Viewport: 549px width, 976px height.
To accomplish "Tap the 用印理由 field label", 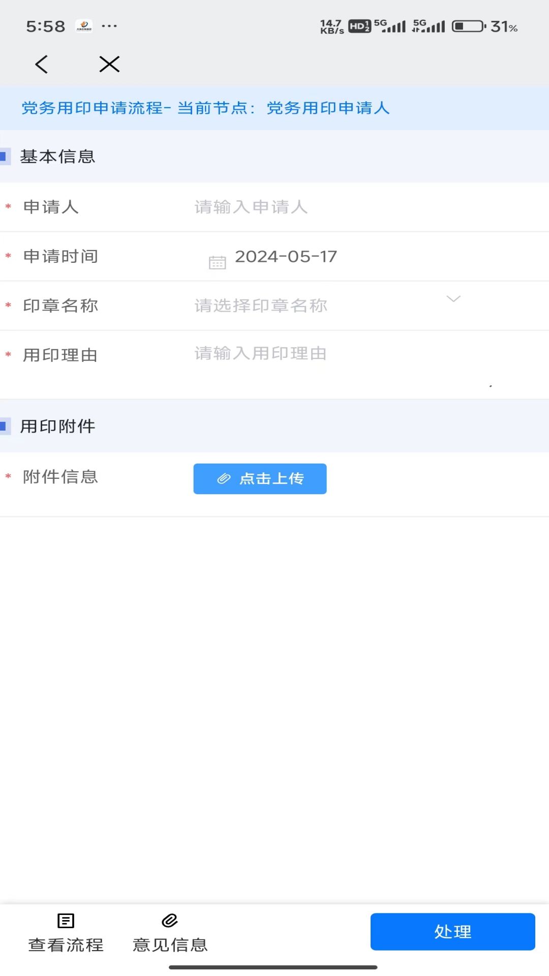I will [60, 355].
